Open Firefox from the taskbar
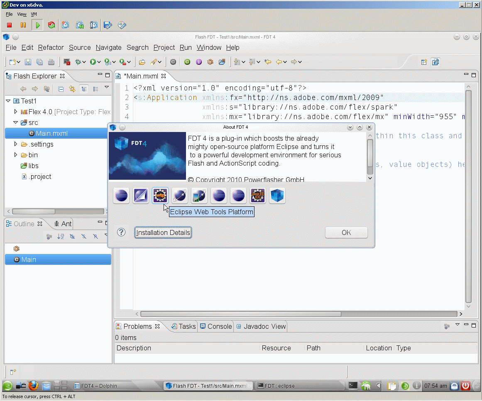Viewport: 482px width, 401px height. [x=33, y=386]
